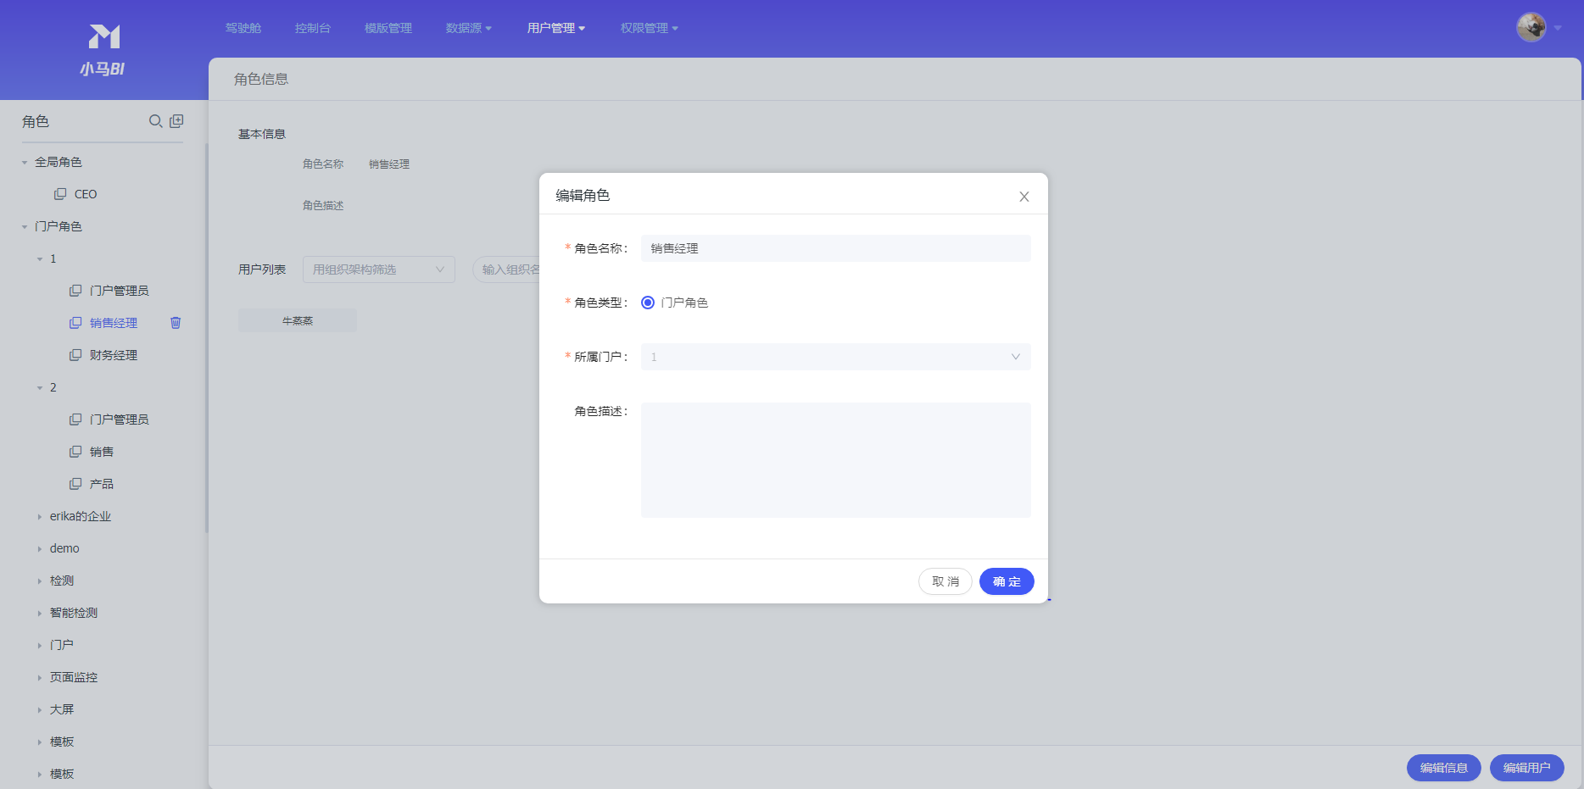
Task: Click the role icon beside 财务经理
Action: coord(75,355)
